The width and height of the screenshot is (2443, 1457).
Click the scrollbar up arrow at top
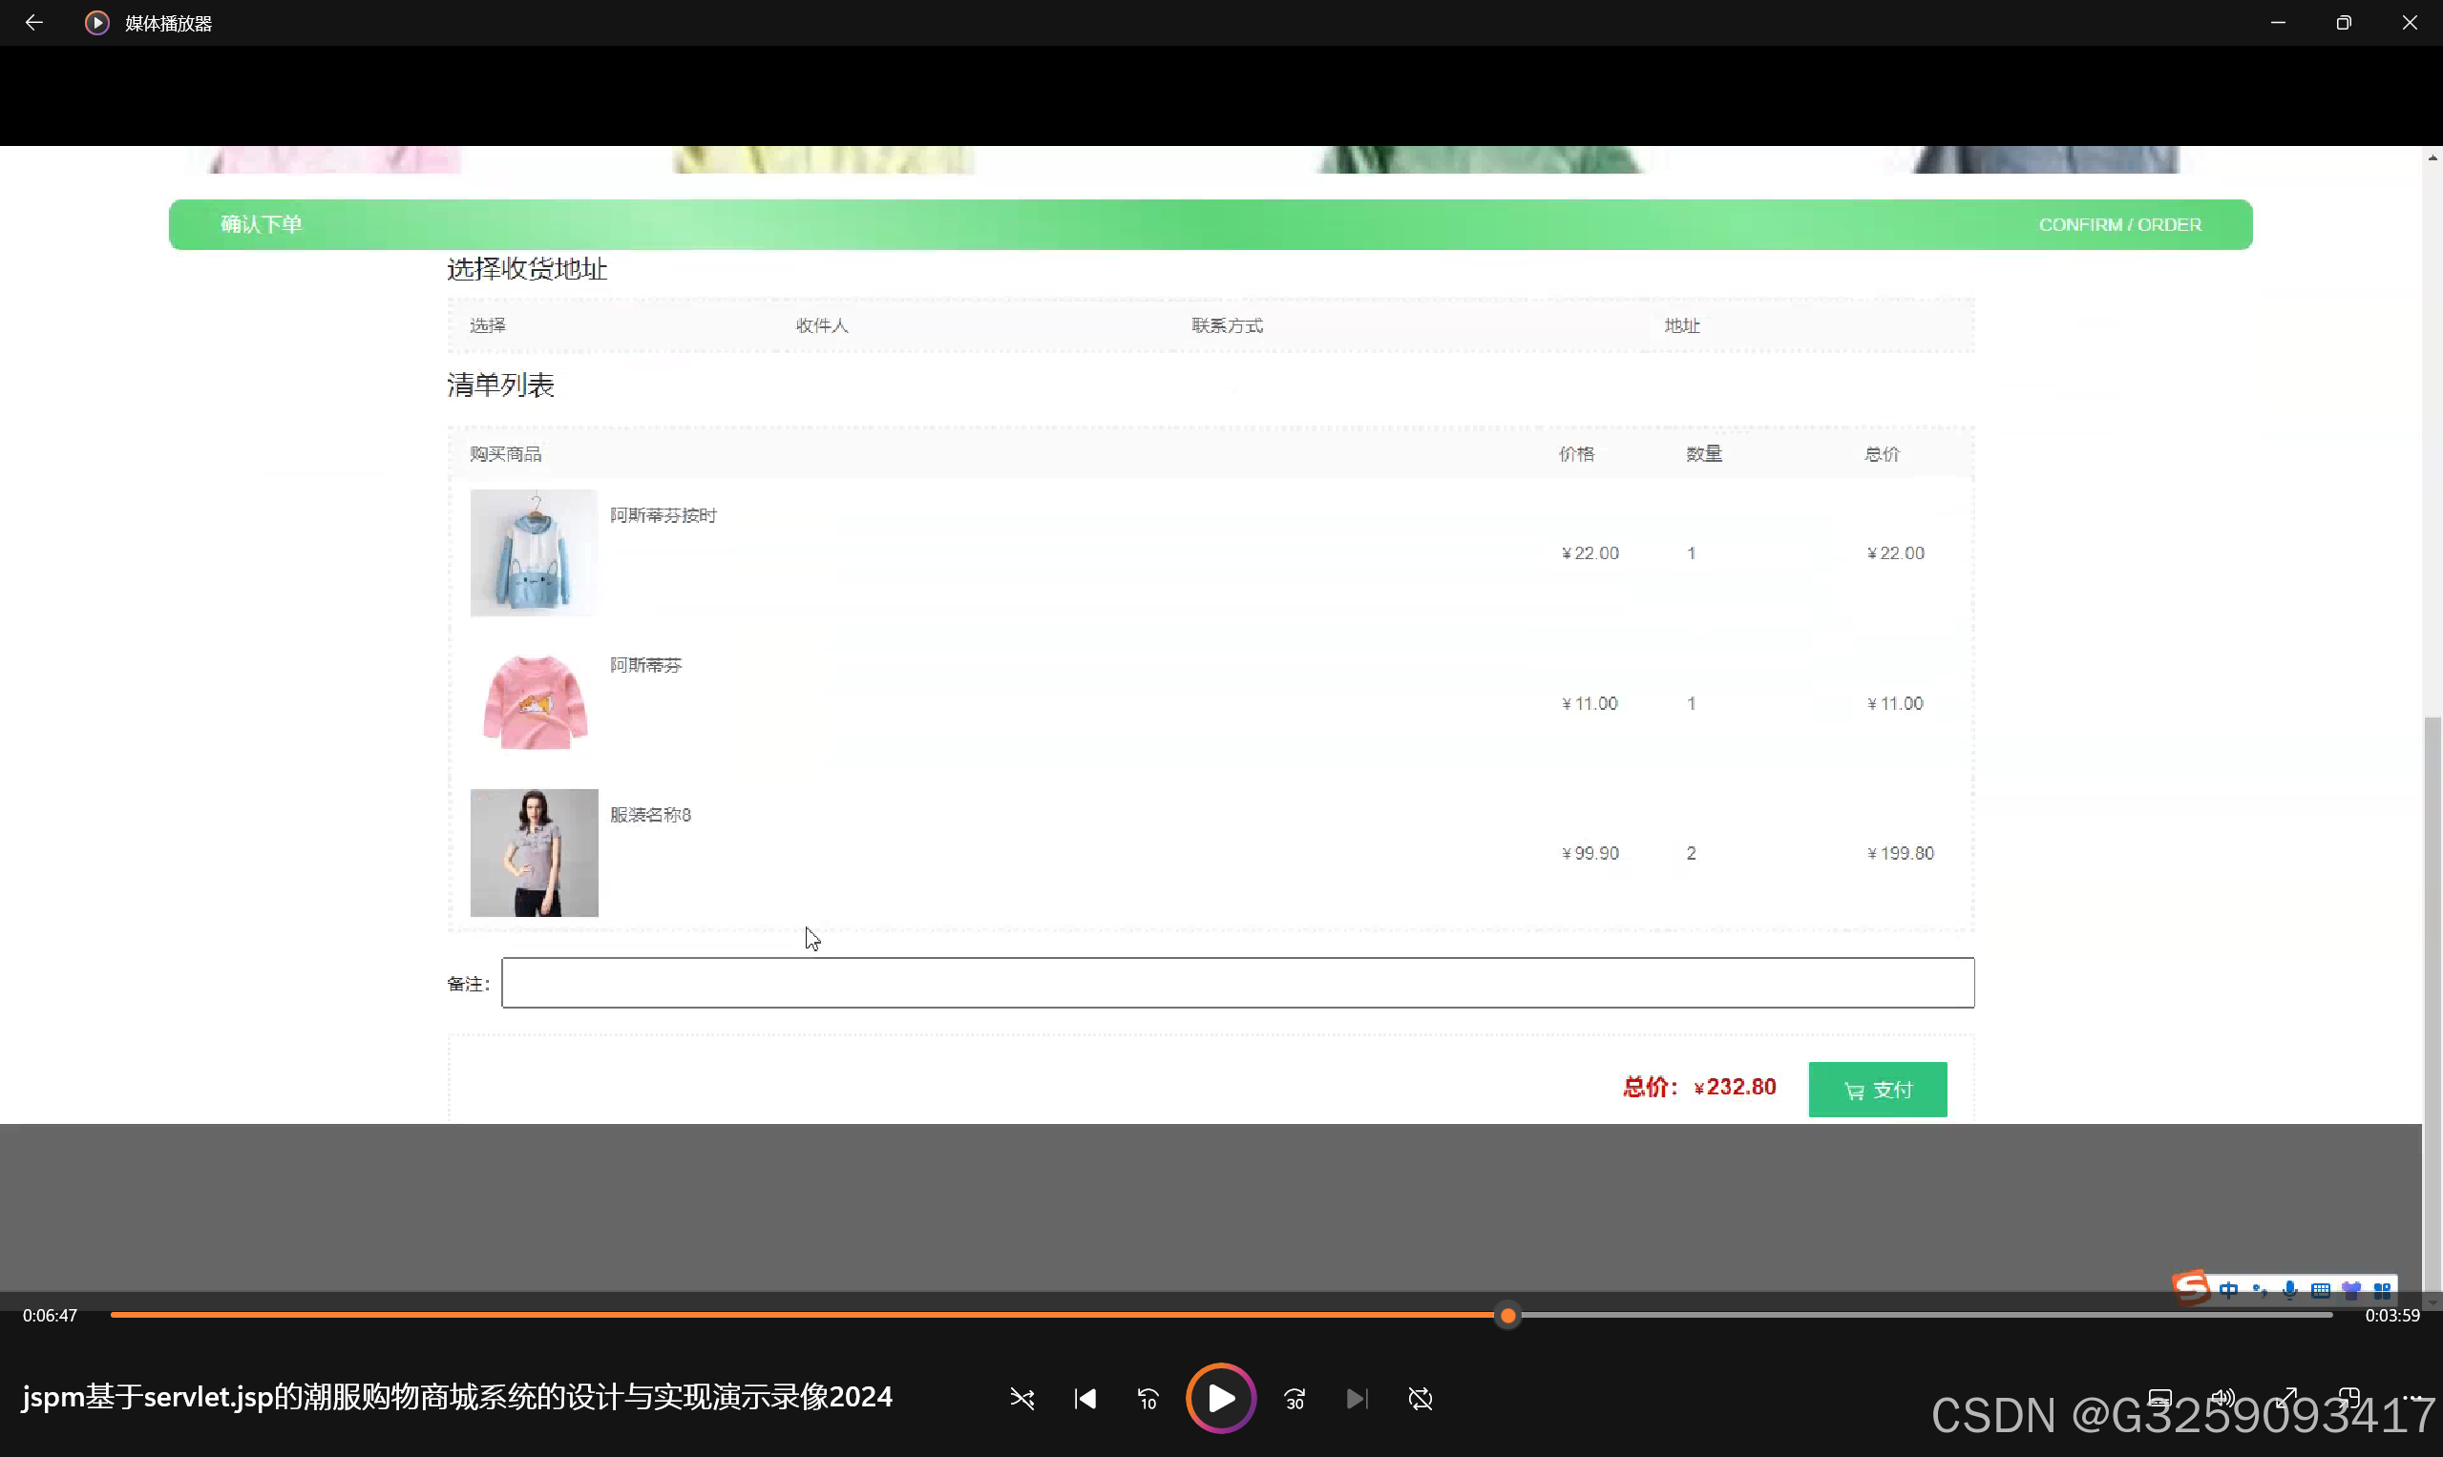click(x=2432, y=157)
